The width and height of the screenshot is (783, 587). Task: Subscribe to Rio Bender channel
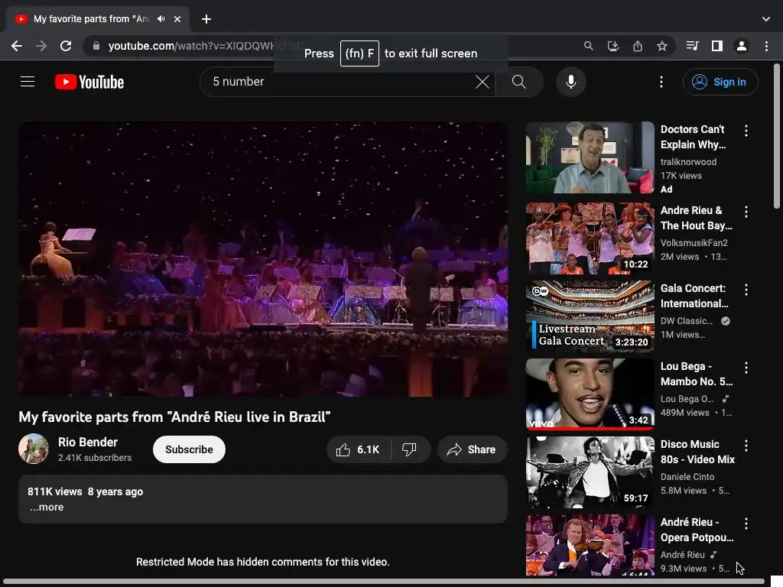tap(189, 449)
